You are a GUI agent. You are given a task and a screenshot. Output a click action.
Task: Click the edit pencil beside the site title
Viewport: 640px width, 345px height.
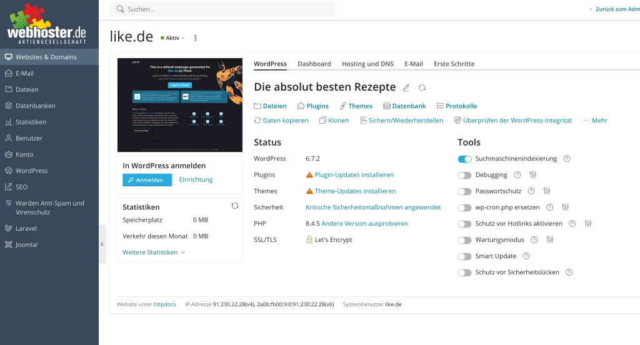[406, 87]
